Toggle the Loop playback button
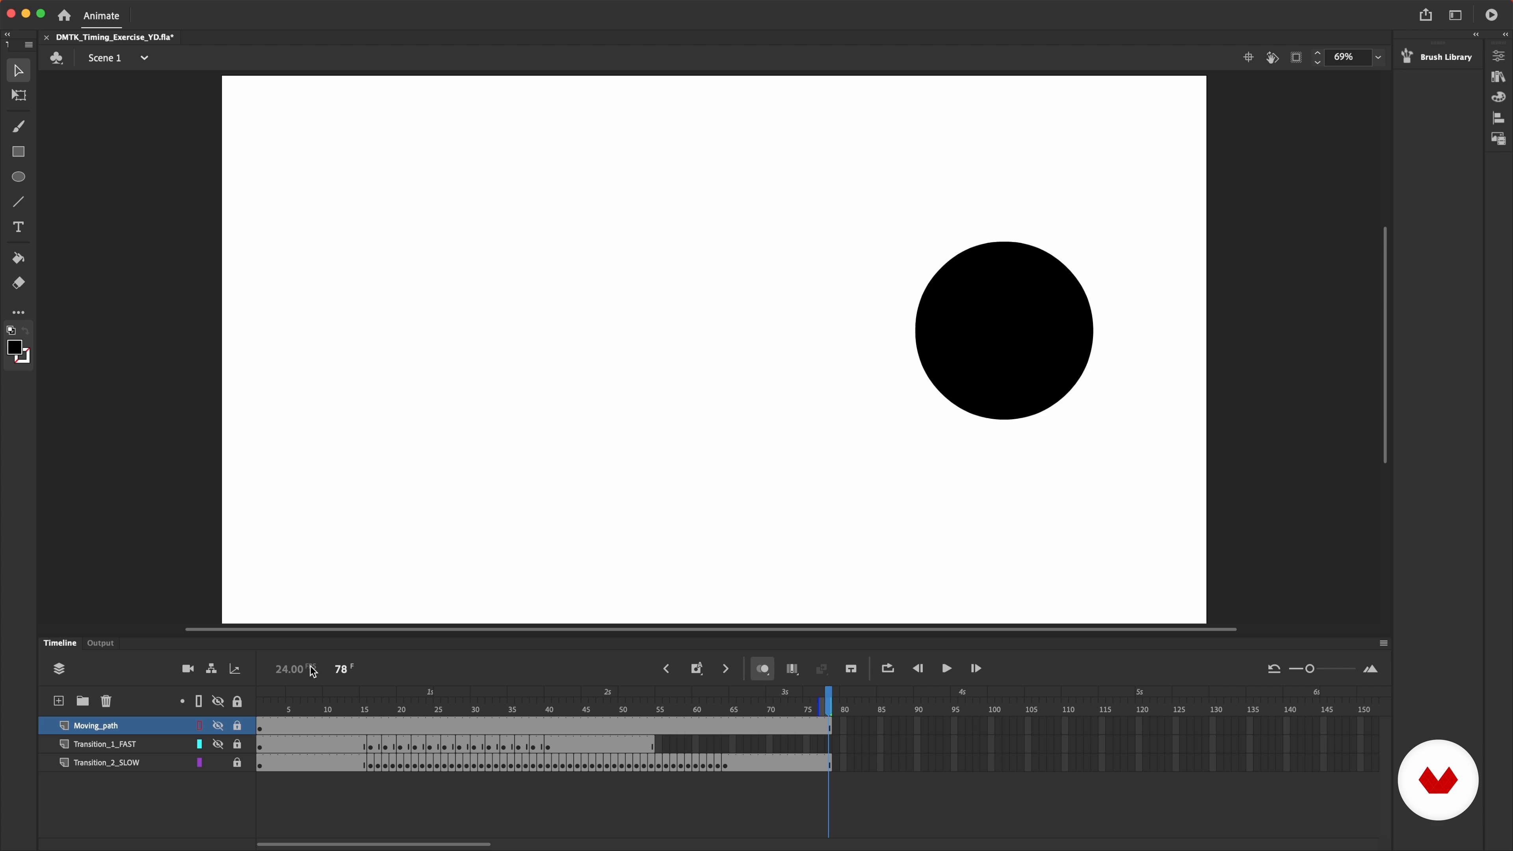The width and height of the screenshot is (1513, 851). pyautogui.click(x=887, y=668)
